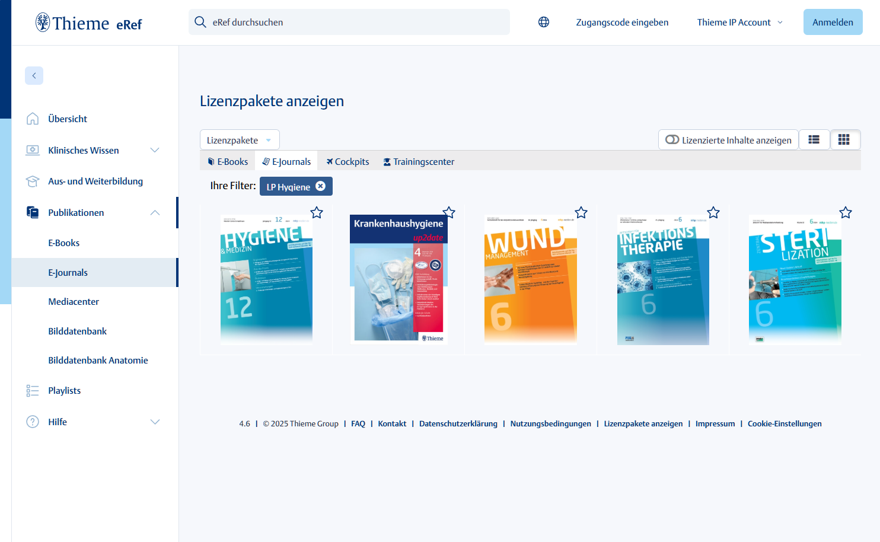Viewport: 880px width, 542px height.
Task: Click the Playlists list icon
Action: point(33,391)
